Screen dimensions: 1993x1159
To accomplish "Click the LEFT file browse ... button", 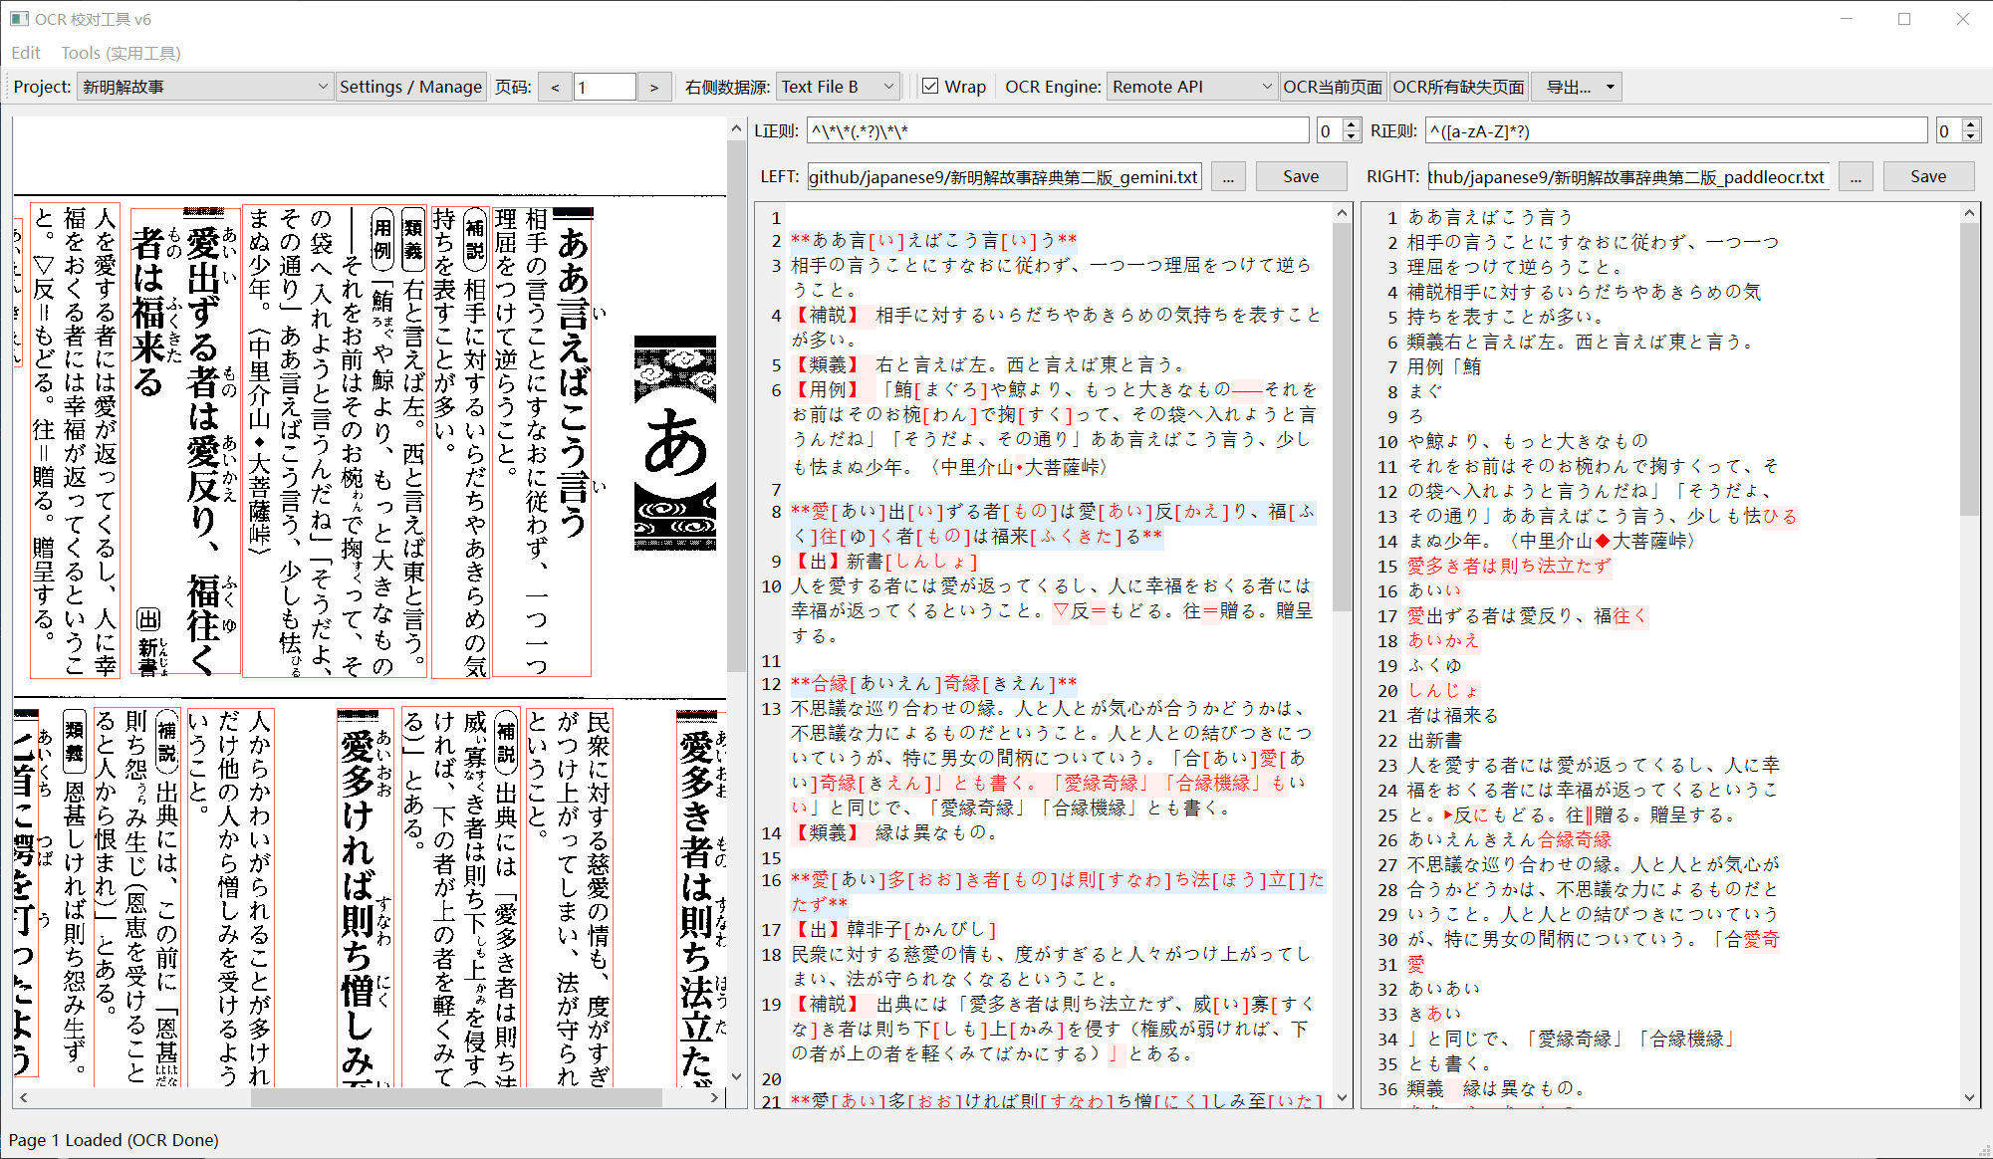I will click(1228, 177).
